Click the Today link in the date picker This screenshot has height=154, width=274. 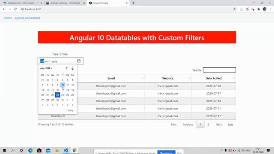[x=70, y=110]
